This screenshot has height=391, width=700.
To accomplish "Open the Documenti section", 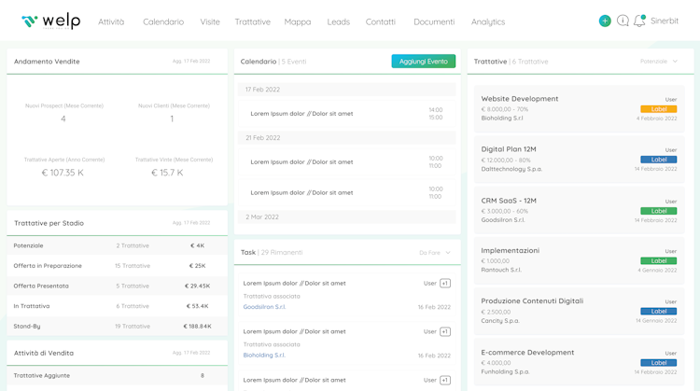I will pos(434,21).
